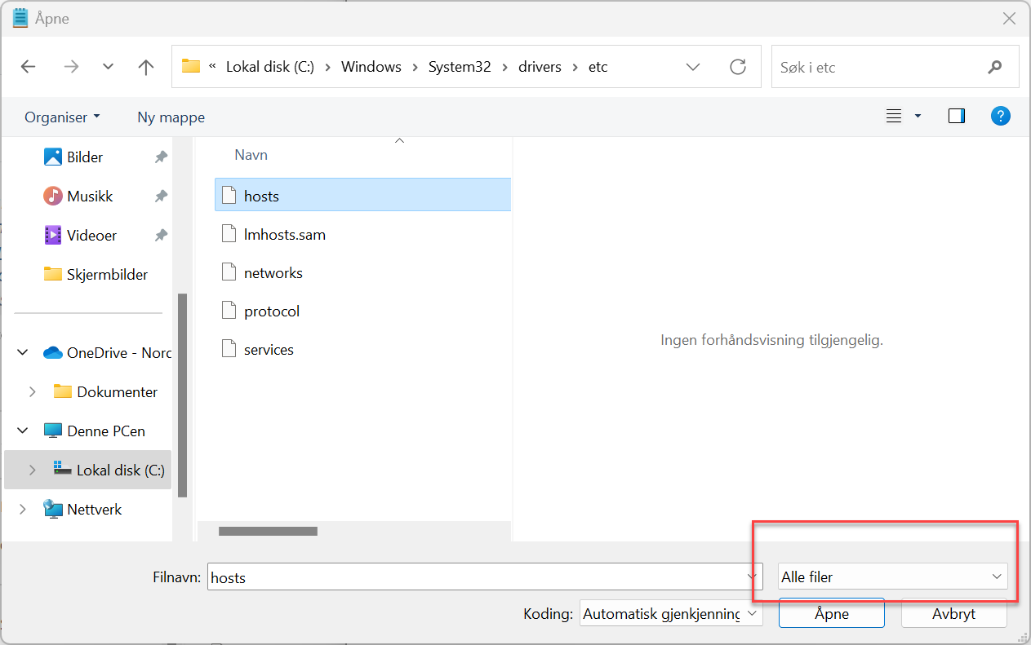This screenshot has height=645, width=1031.
Task: Select the lmhosts.sam file
Action: 284,235
